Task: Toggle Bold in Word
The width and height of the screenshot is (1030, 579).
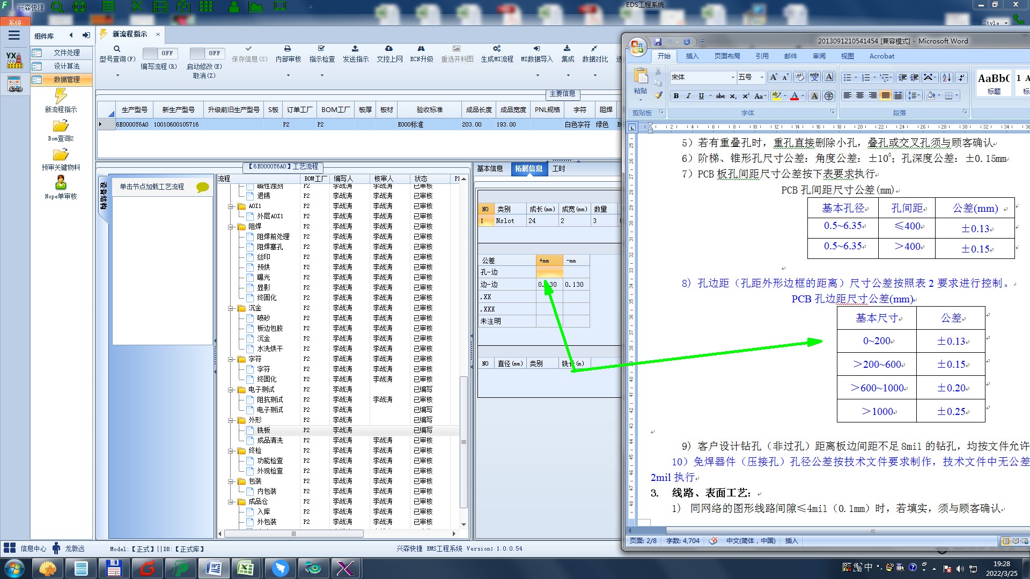Action: [x=676, y=96]
